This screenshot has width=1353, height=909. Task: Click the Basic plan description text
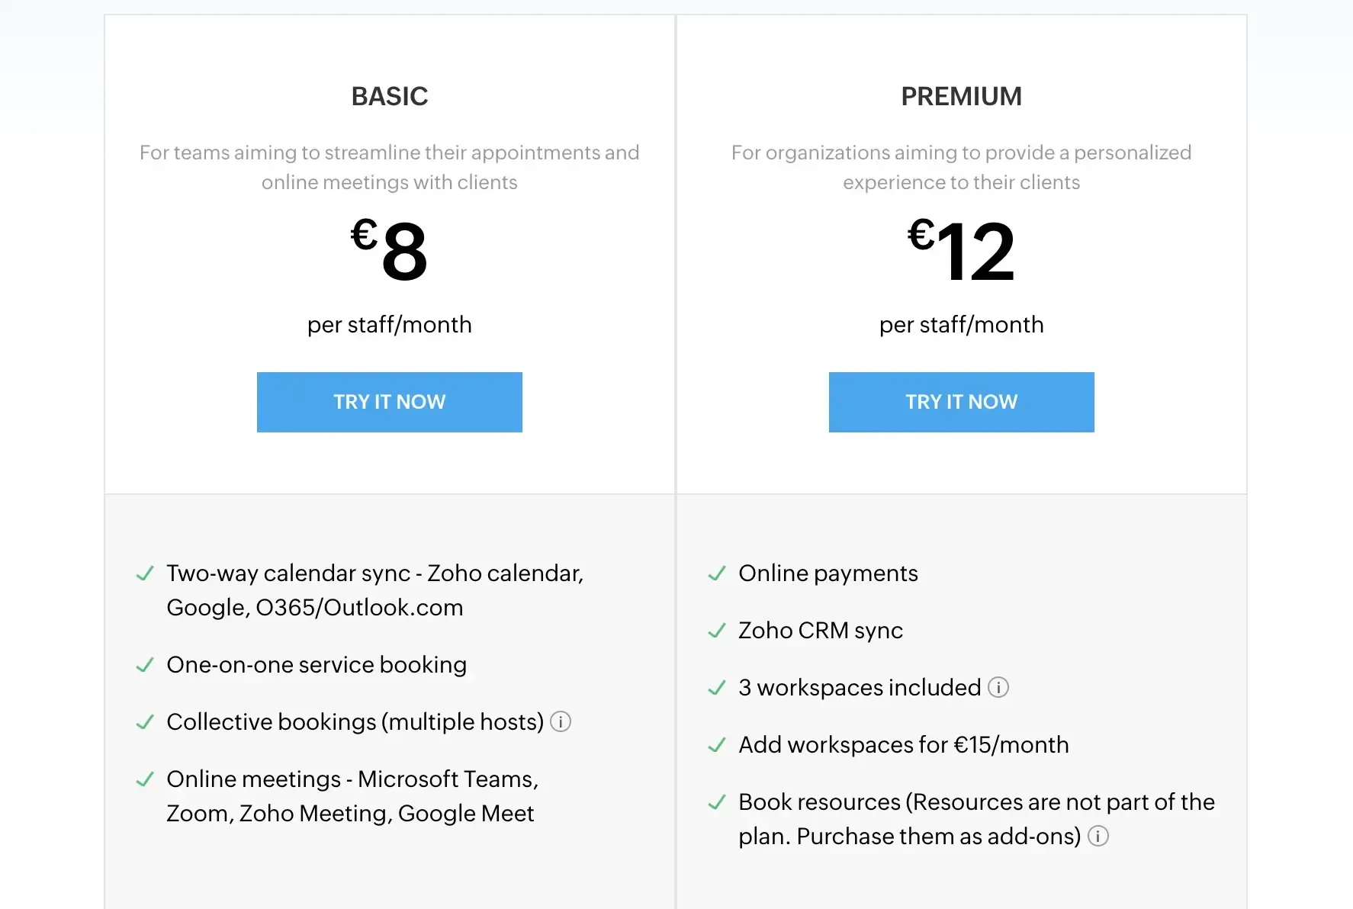[389, 168]
